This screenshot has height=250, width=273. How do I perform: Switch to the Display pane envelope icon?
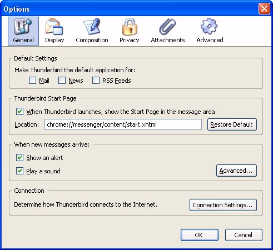[x=54, y=27]
